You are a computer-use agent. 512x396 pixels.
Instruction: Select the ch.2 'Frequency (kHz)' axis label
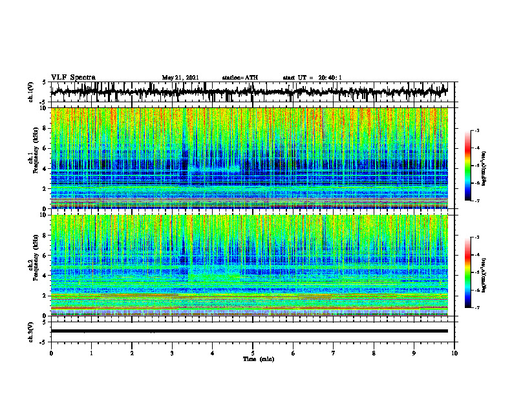35,258
